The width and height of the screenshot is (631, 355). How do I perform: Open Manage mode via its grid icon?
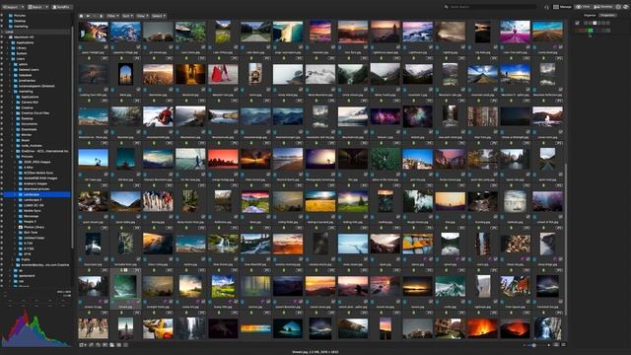pyautogui.click(x=556, y=7)
